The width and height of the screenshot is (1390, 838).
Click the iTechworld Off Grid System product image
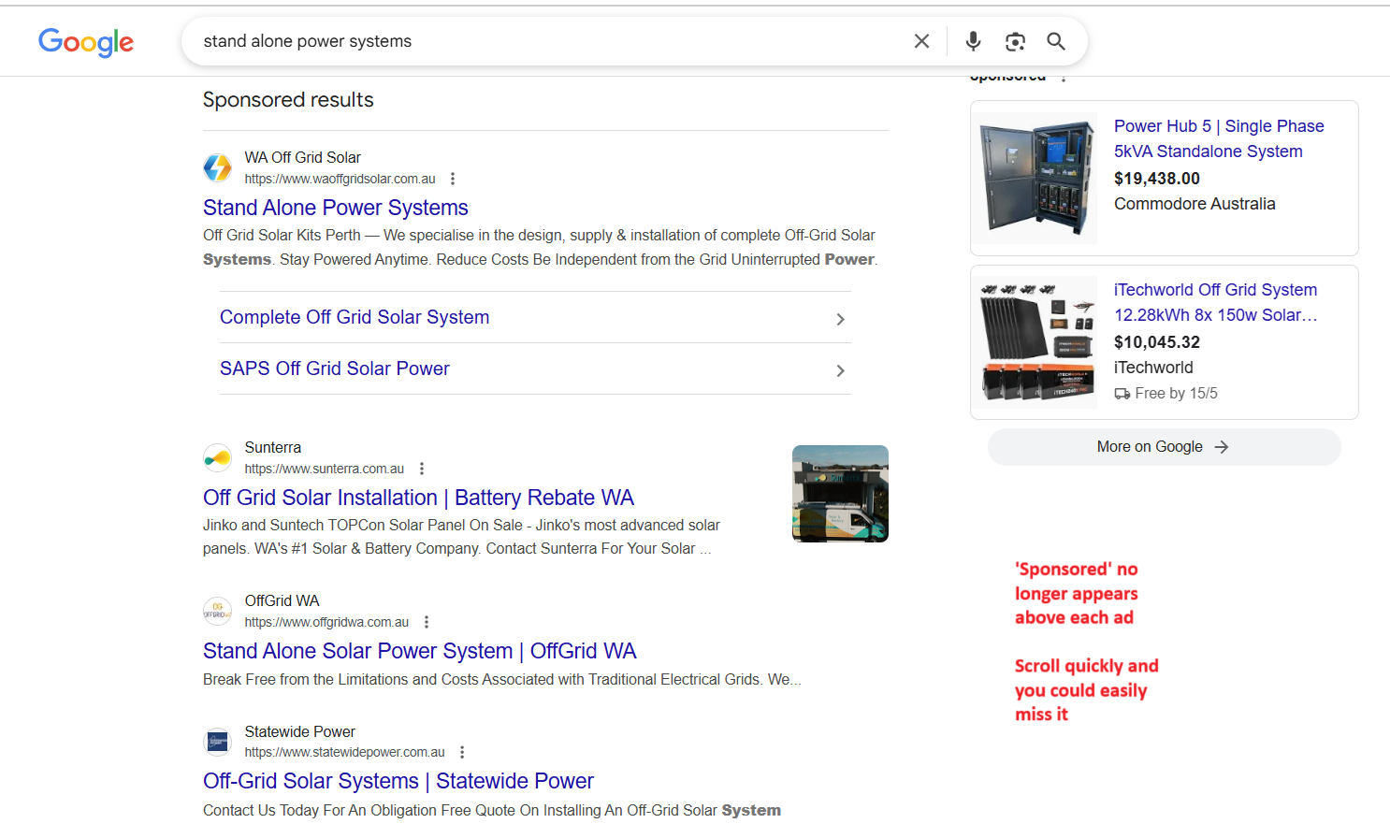[1036, 341]
